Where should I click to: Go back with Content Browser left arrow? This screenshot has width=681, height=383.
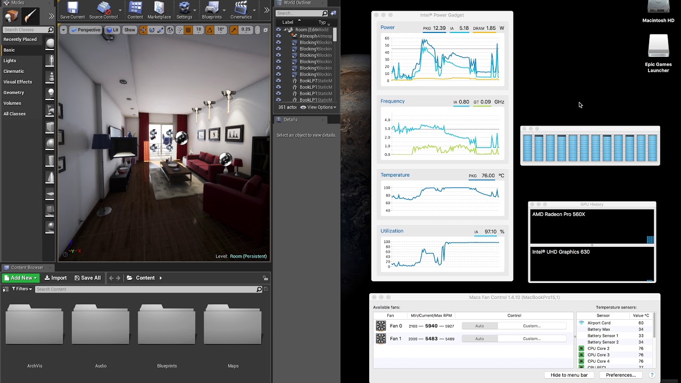[111, 278]
